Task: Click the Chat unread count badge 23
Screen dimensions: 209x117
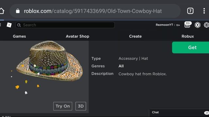Action: (207, 113)
